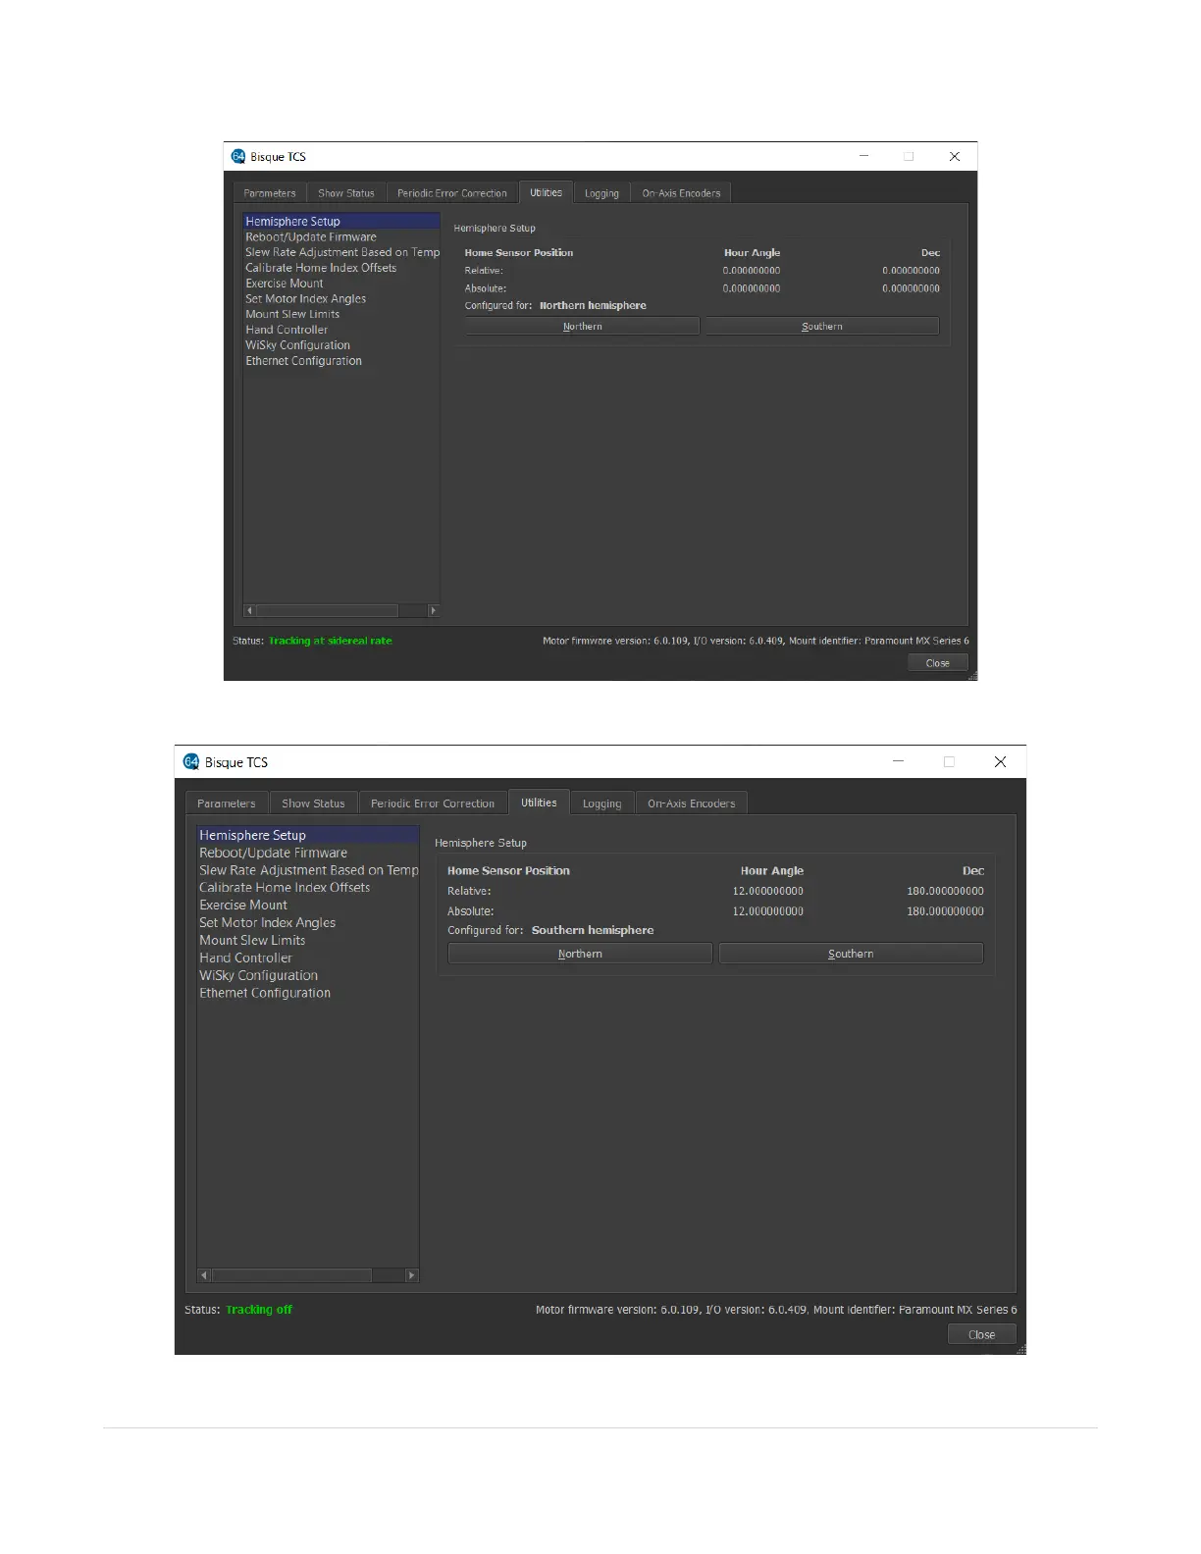The width and height of the screenshot is (1201, 1554).
Task: Select Exercise Mount in lower window list
Action: [308, 906]
